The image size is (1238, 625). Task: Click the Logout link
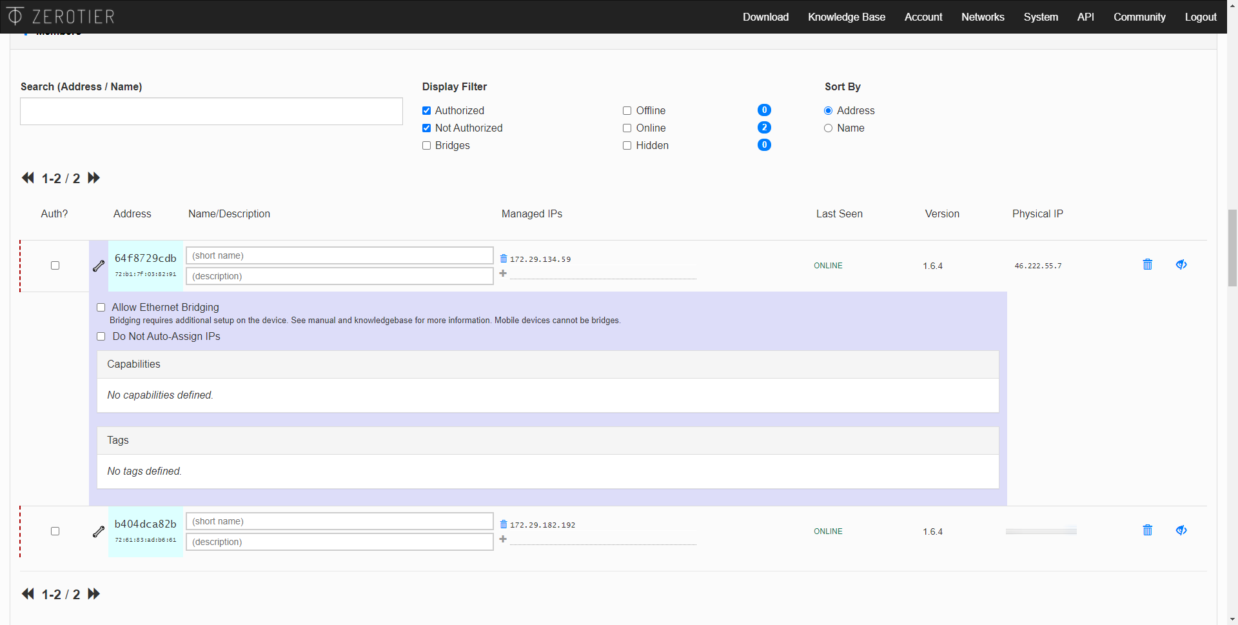click(x=1200, y=17)
